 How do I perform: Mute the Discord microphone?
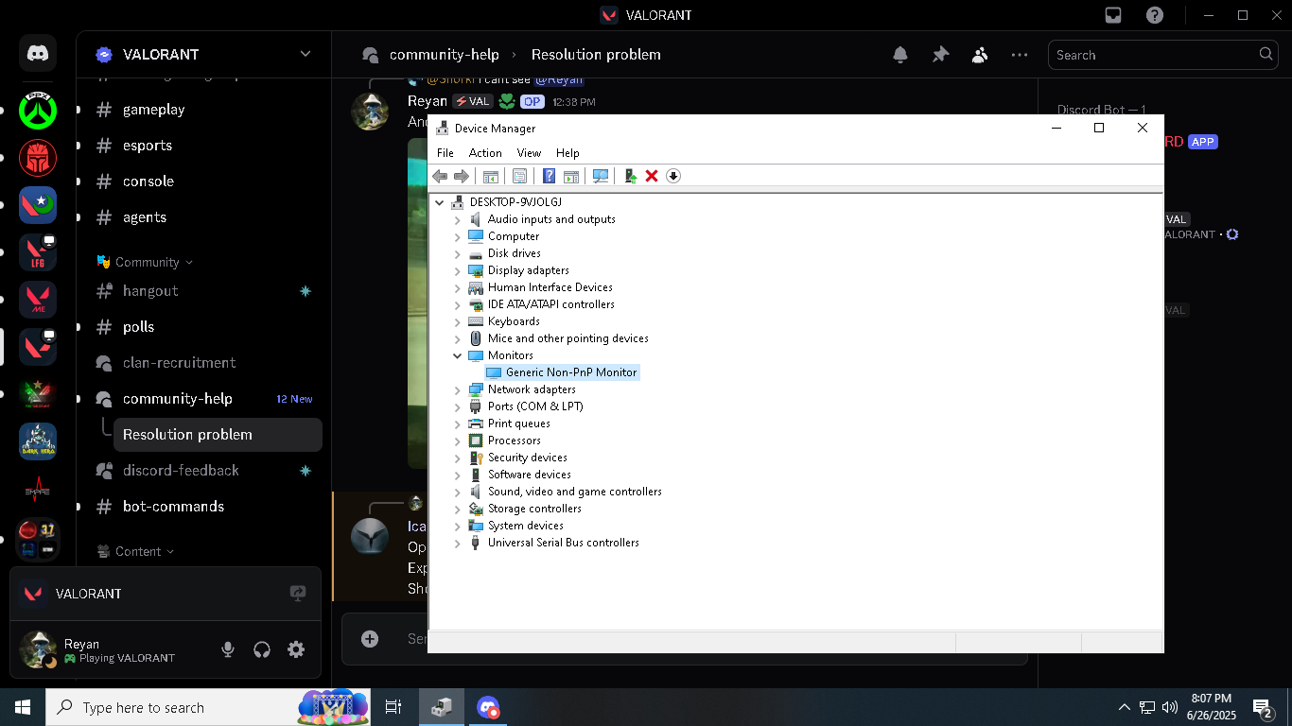(228, 649)
